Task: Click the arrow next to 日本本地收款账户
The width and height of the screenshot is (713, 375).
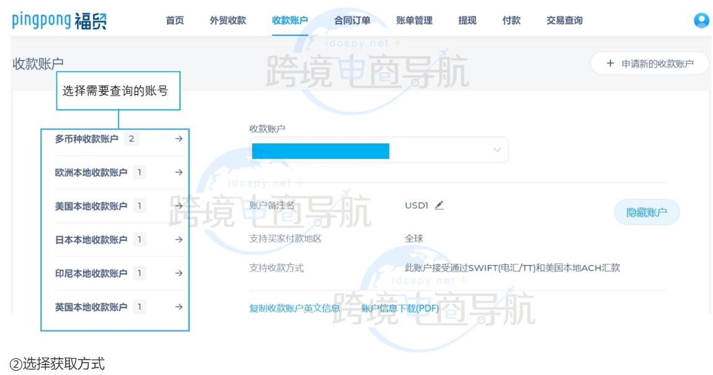Action: pyautogui.click(x=179, y=240)
